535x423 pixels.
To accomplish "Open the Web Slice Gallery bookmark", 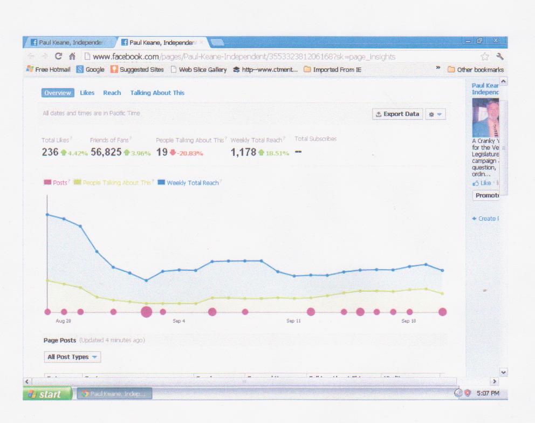I will (x=198, y=69).
